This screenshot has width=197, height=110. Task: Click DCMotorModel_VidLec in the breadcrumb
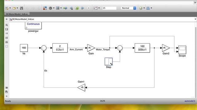click(23, 19)
